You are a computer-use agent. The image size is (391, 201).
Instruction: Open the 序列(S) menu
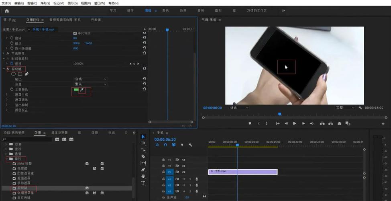[45, 3]
